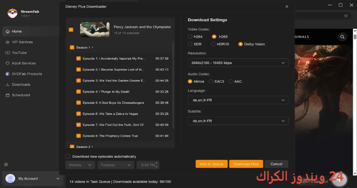Expand the My Account chevron
Viewport: 357px width, 188px height.
(x=58, y=179)
